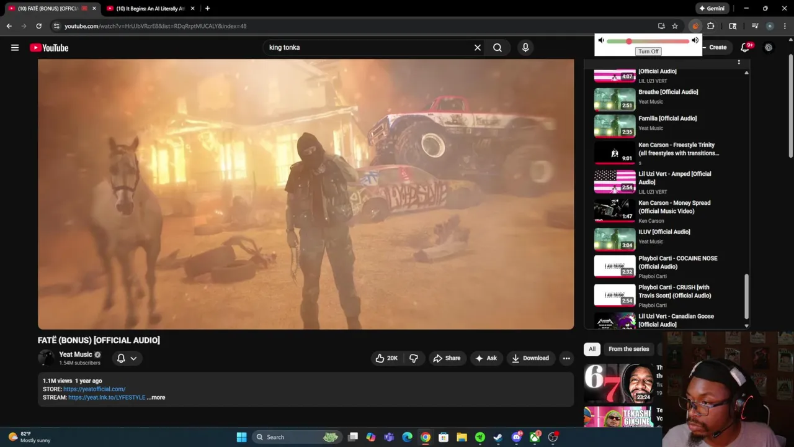Share the video

tap(447, 358)
